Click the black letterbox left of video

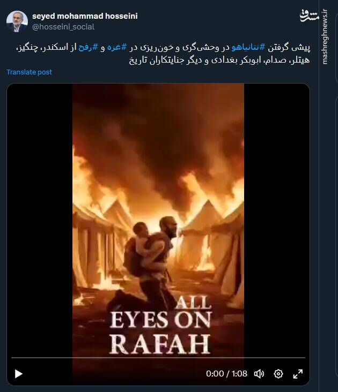tap(40, 220)
